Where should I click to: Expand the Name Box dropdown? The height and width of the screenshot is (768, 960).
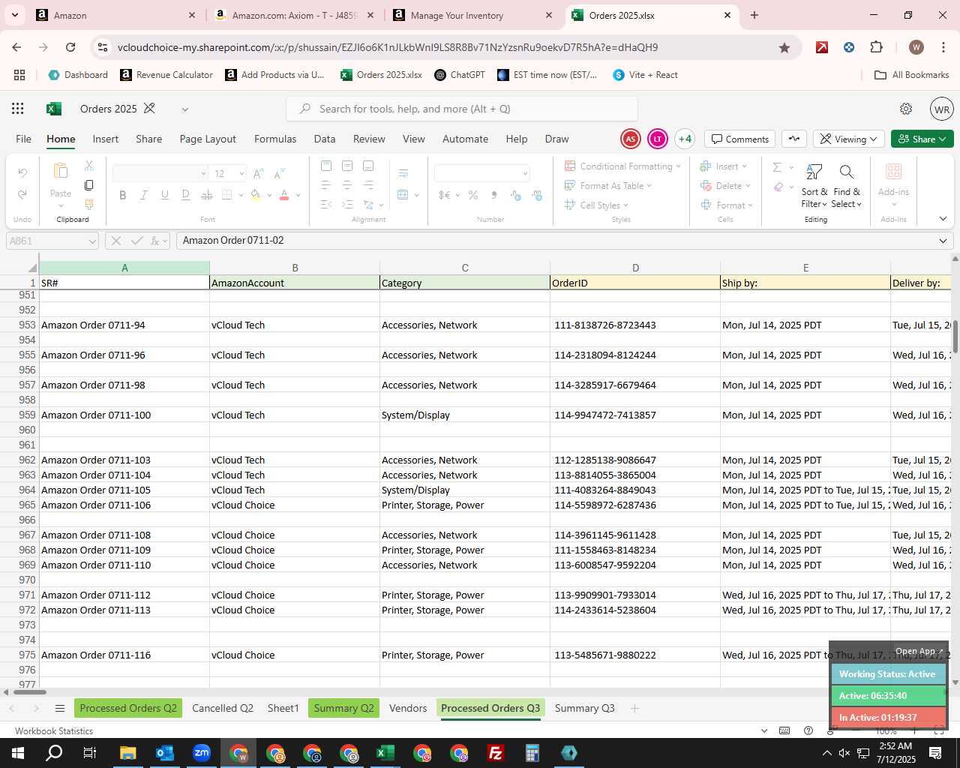click(x=92, y=241)
